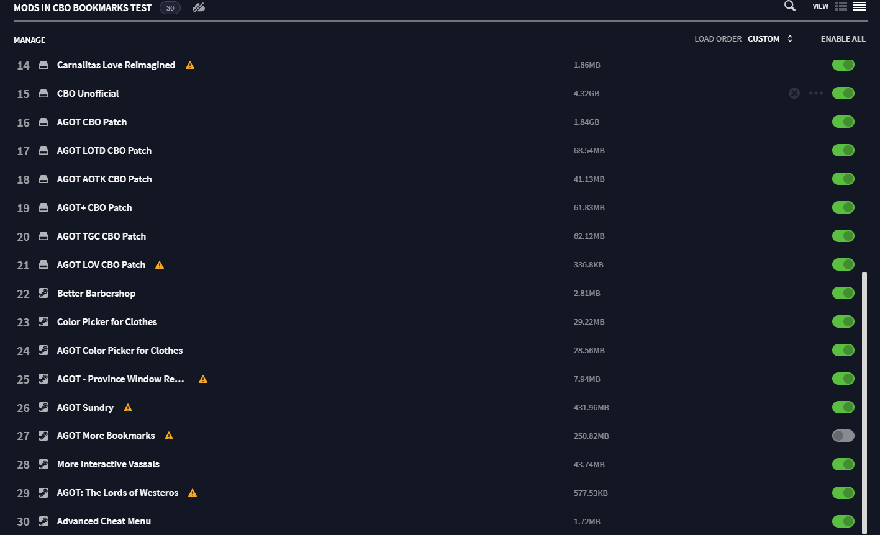Viewport: 880px width, 535px height.
Task: Open the three-dot menu for CBO Unofficial
Action: tap(816, 93)
